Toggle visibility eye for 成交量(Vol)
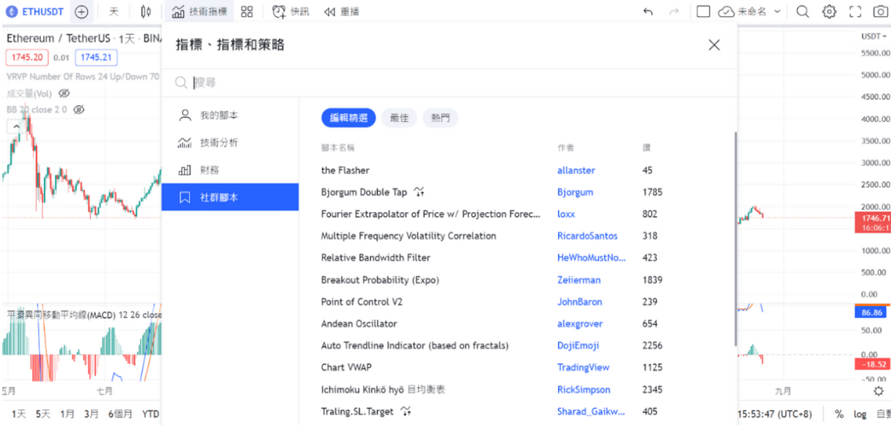891x425 pixels. [x=64, y=93]
